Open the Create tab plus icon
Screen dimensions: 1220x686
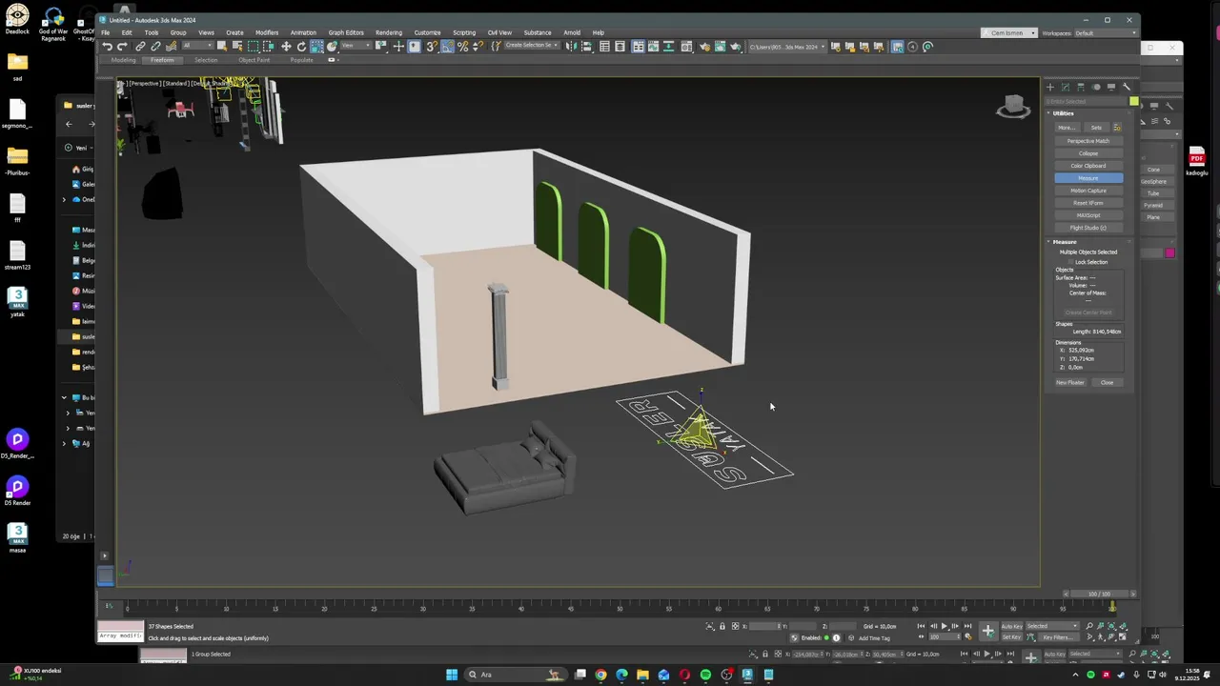point(1050,87)
